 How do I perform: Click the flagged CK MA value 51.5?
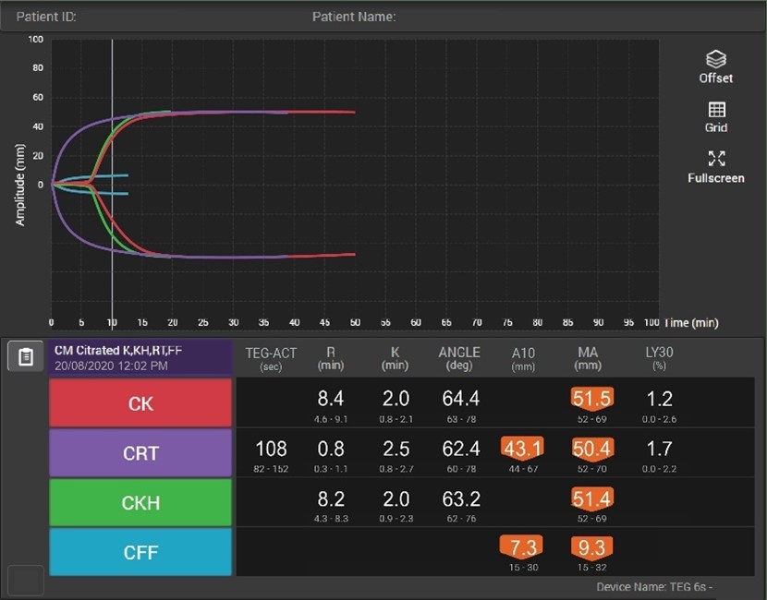point(591,398)
